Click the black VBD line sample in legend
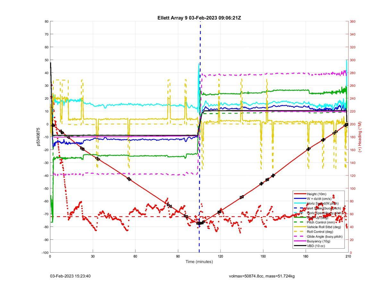Viewport: 385px width, 284px height. [x=300, y=246]
